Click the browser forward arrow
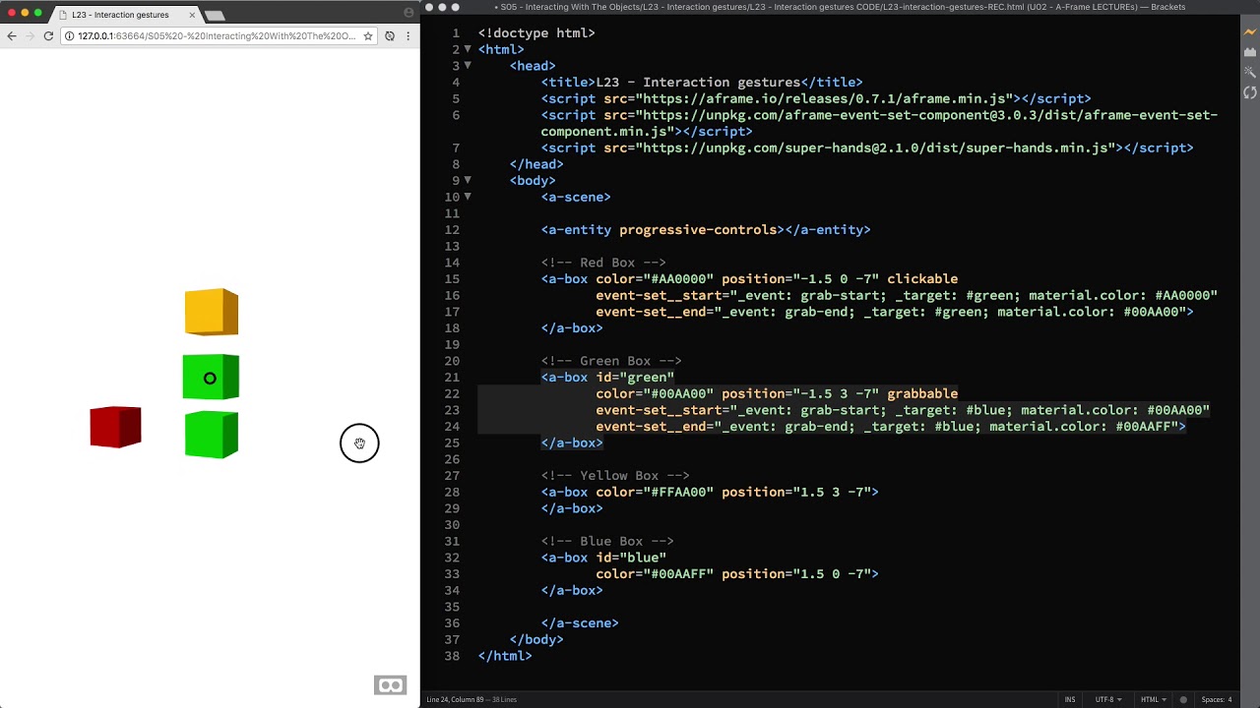The height and width of the screenshot is (708, 1260). [30, 36]
